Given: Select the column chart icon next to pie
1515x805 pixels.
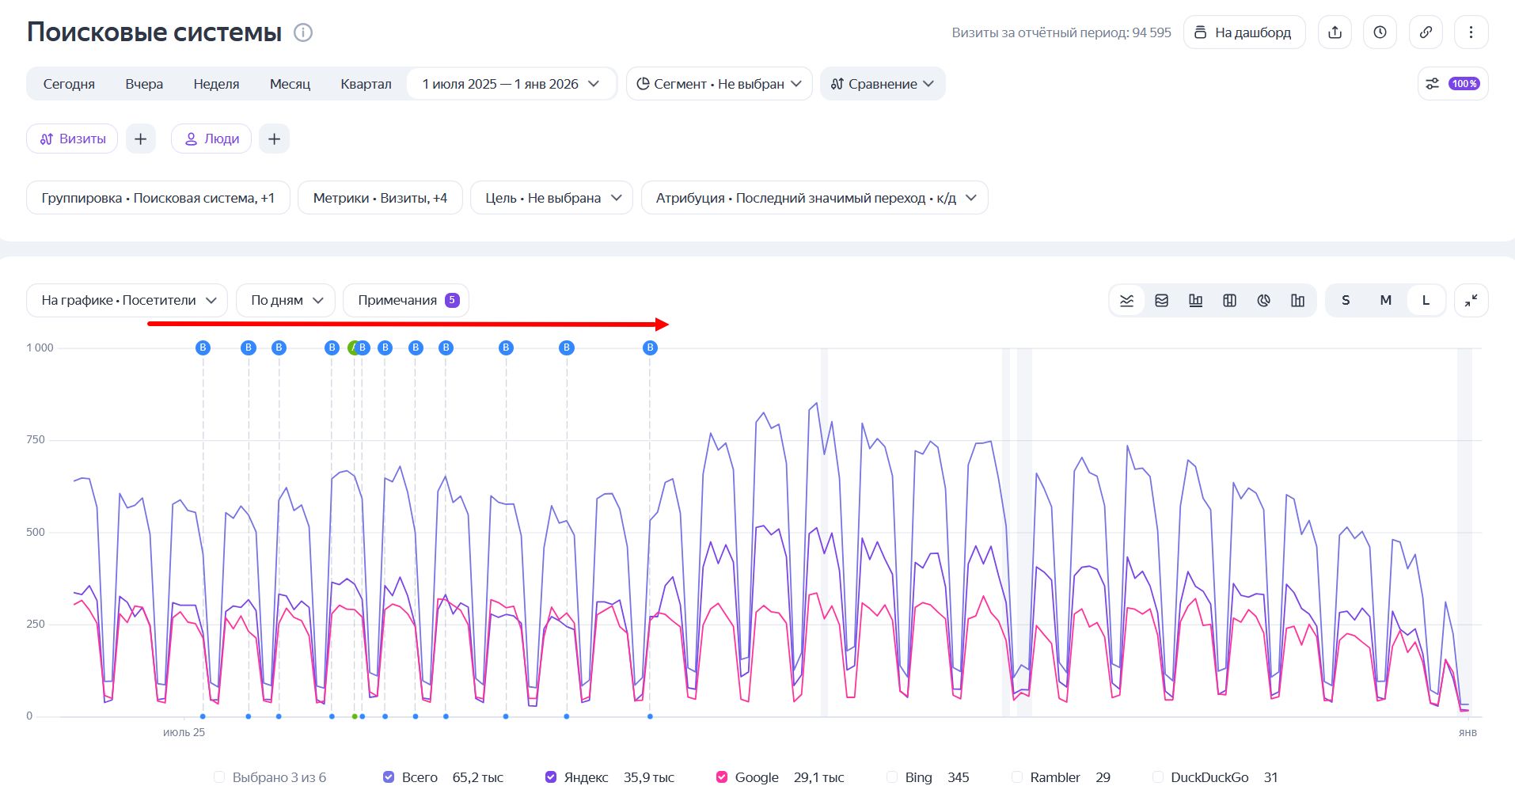Looking at the screenshot, I should [1297, 301].
